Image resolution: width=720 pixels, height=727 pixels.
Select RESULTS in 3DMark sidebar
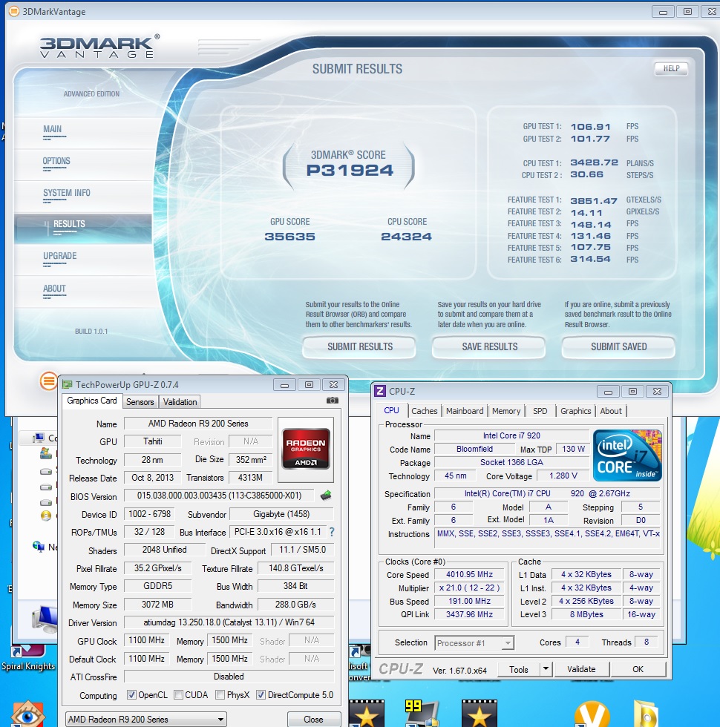pos(83,228)
